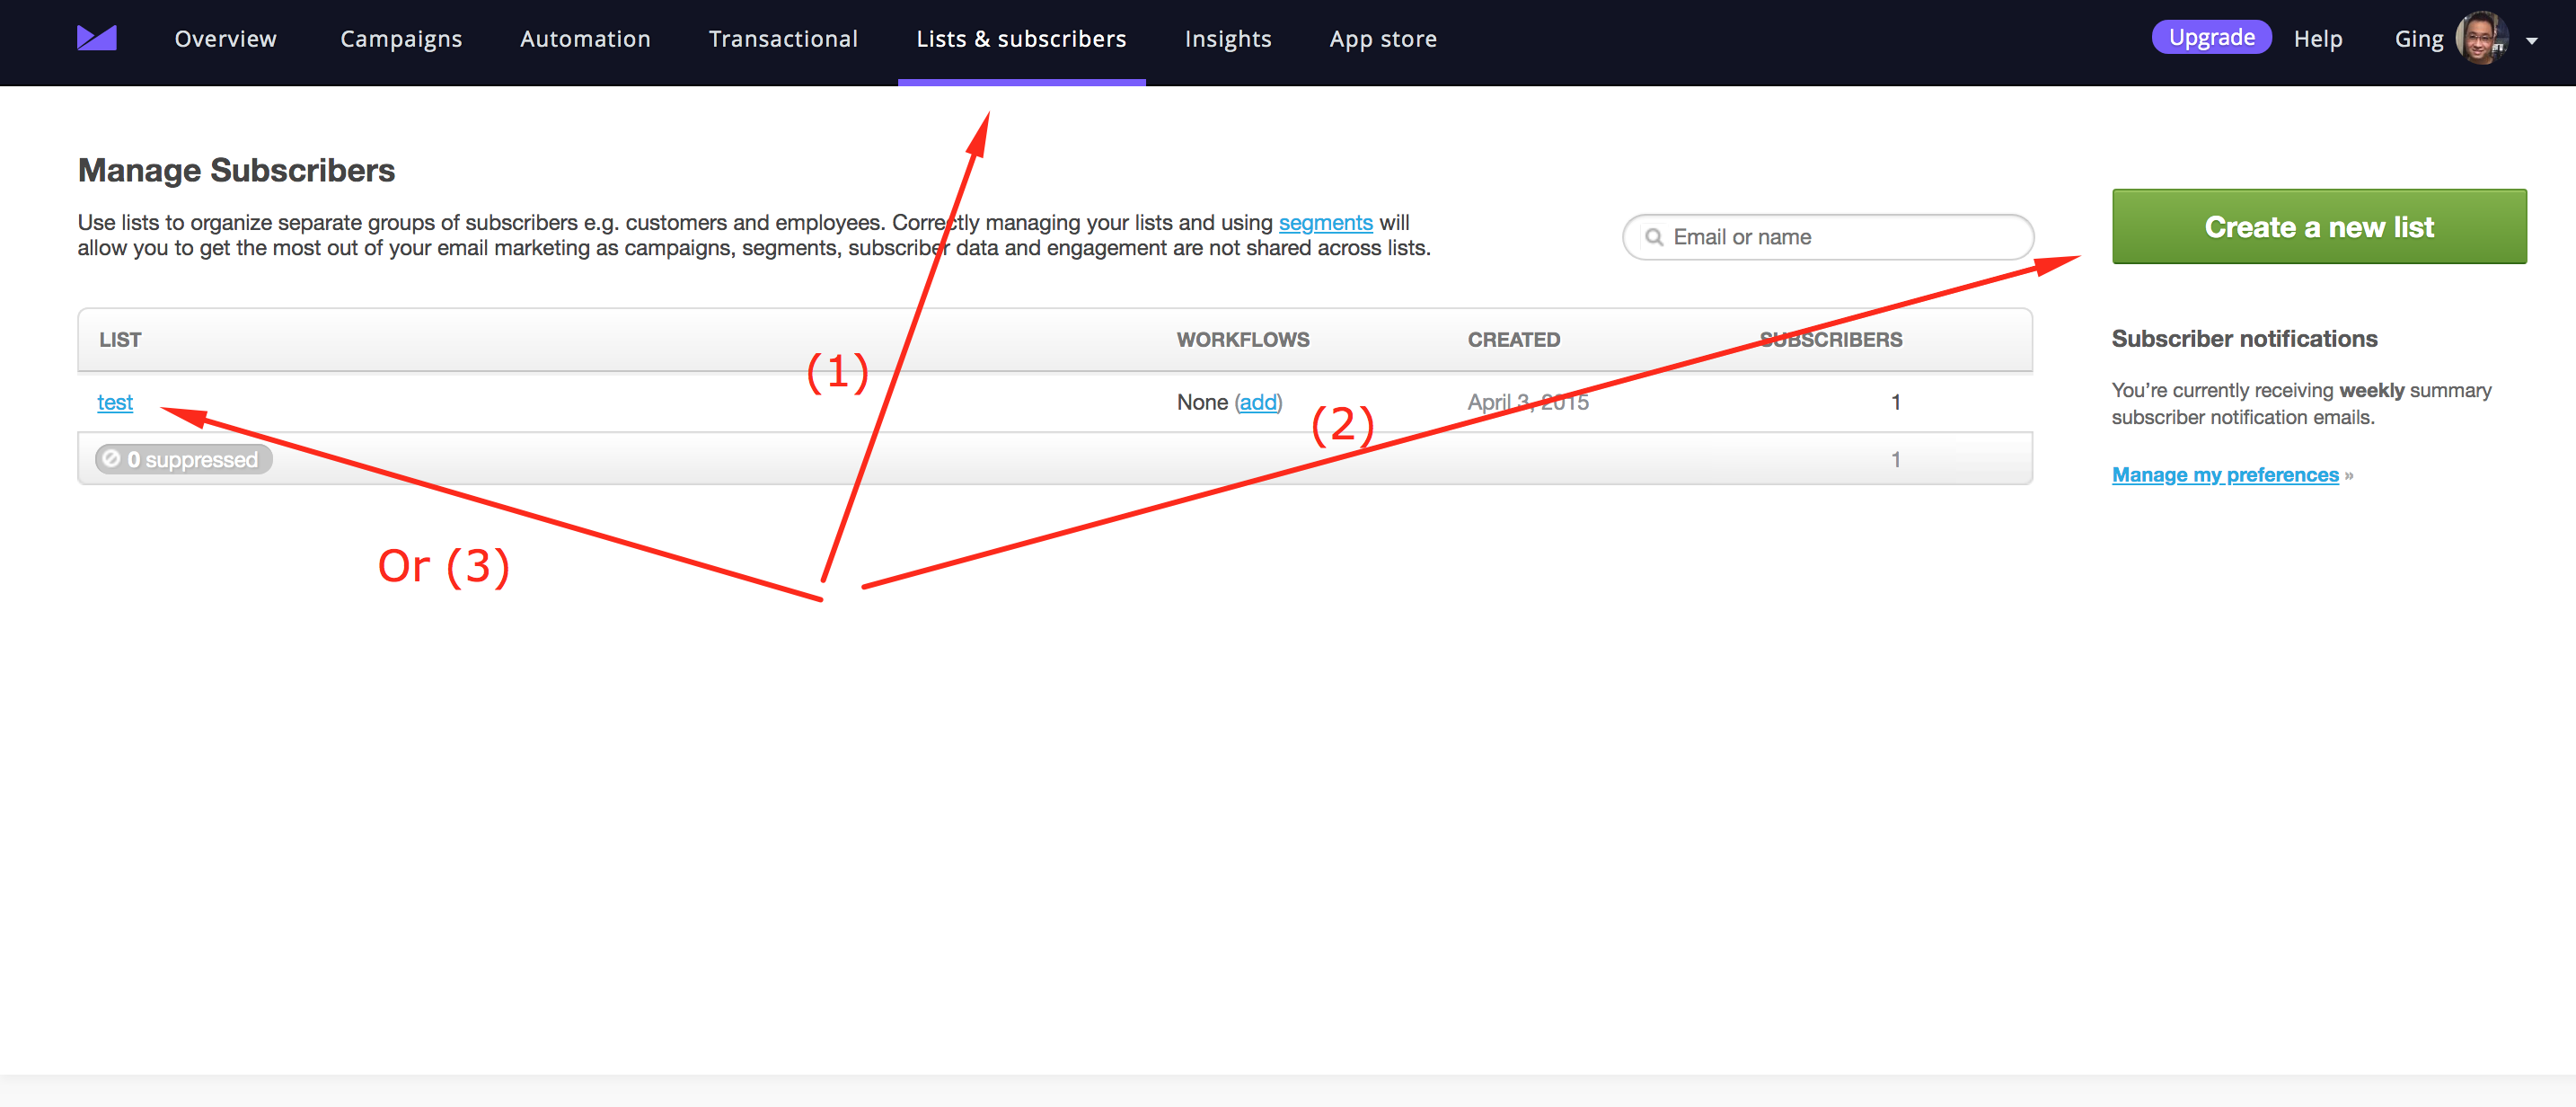Open the Transactional tab
Image resolution: width=2576 pixels, height=1107 pixels.
[783, 39]
